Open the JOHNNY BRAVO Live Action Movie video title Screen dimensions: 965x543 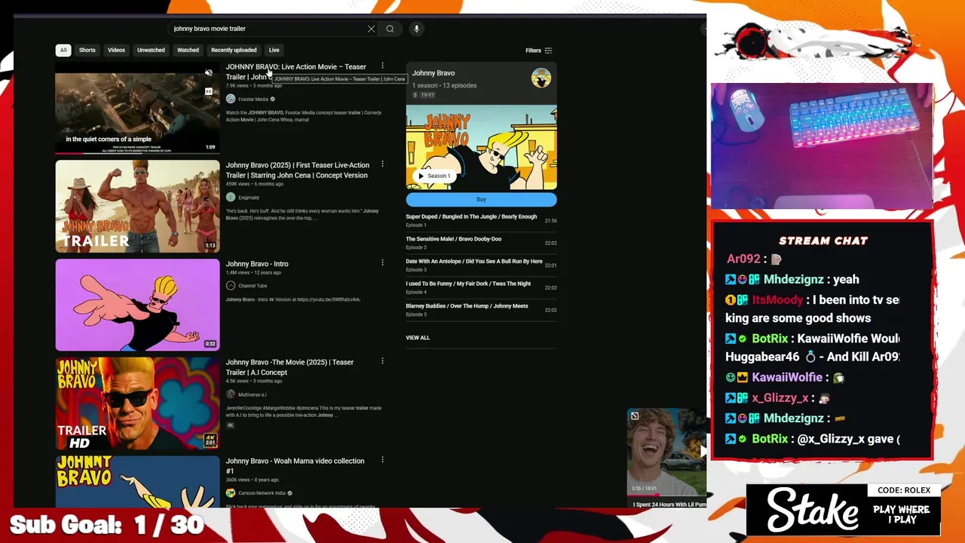point(296,72)
